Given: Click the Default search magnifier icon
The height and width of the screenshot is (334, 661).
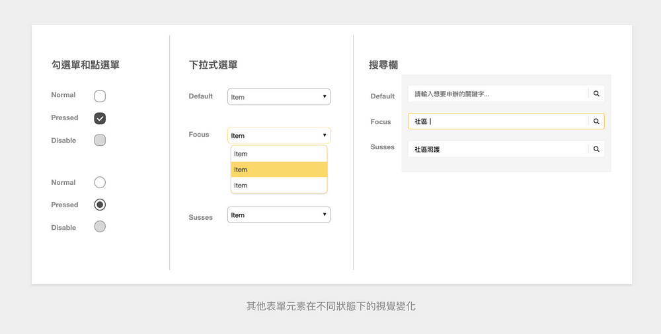Looking at the screenshot, I should click(596, 94).
